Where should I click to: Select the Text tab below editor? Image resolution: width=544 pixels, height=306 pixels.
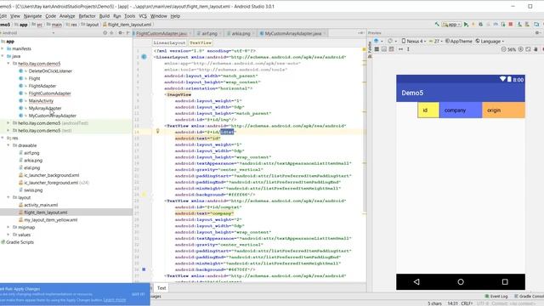161,288
